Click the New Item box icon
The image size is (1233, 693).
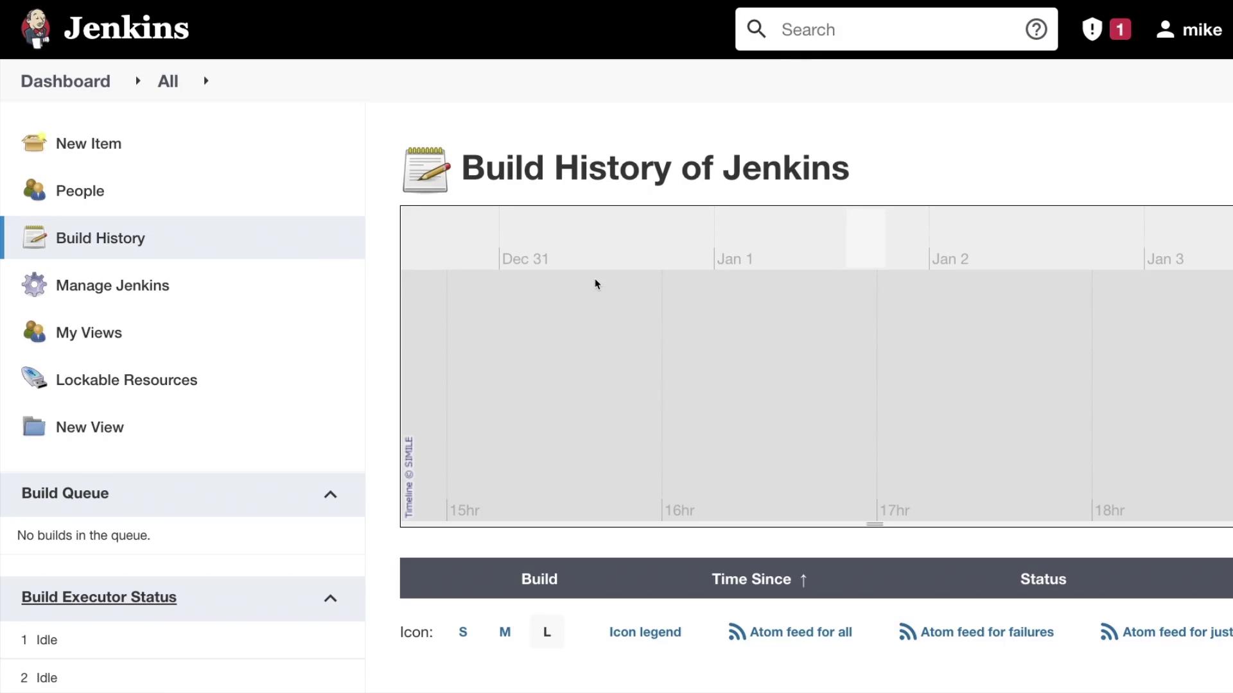click(x=34, y=142)
